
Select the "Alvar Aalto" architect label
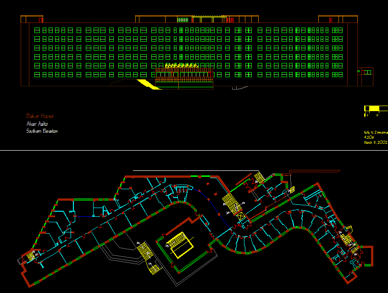[x=37, y=124]
